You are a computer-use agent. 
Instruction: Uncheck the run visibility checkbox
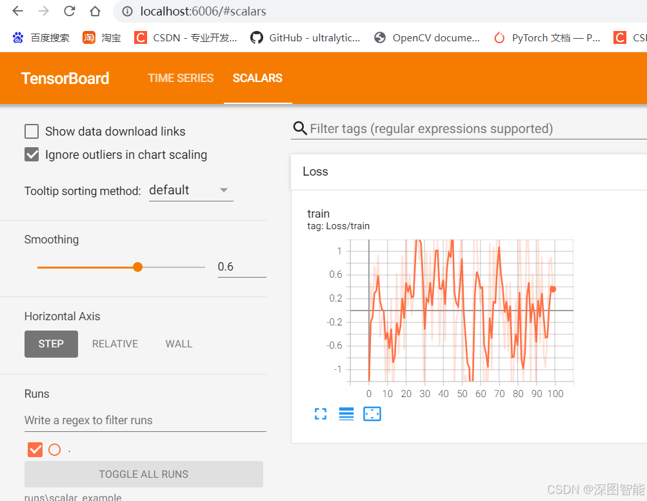point(35,449)
